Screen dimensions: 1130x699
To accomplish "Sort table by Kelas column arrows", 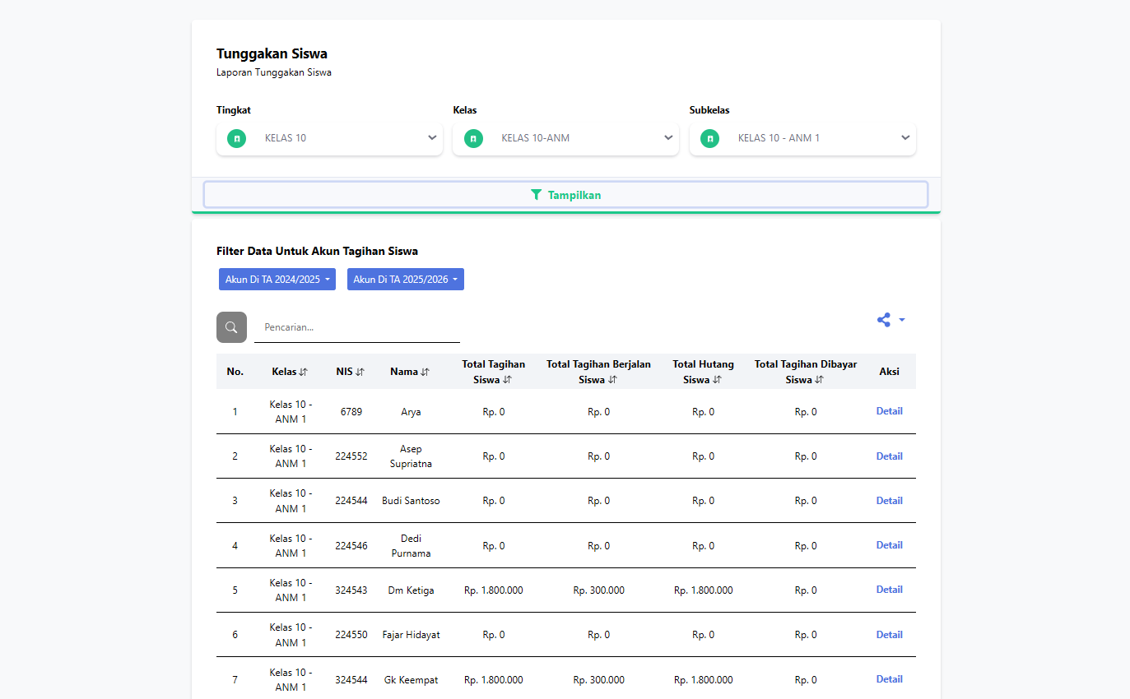I will [x=303, y=372].
